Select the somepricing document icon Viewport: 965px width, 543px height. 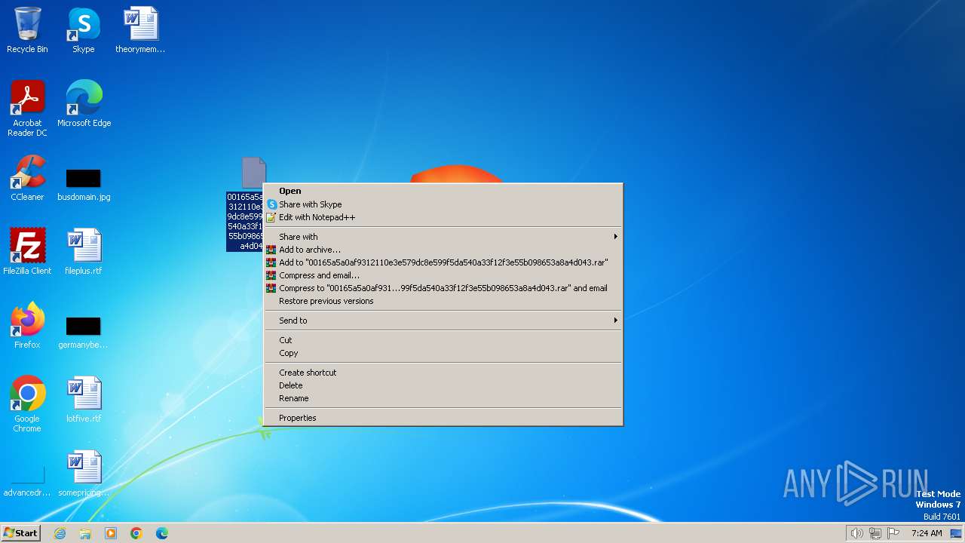tap(84, 473)
